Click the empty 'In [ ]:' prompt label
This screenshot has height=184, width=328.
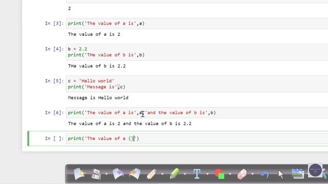[x=54, y=139]
